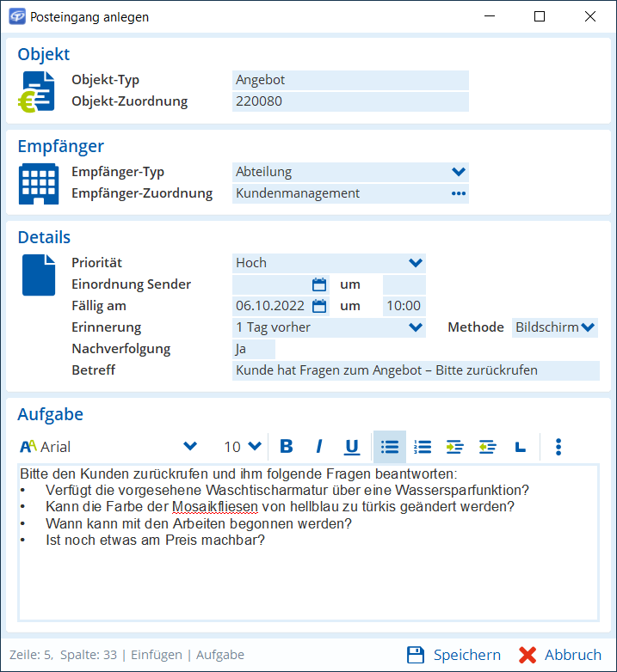Increase the paragraph indent
The height and width of the screenshot is (672, 617).
454,447
